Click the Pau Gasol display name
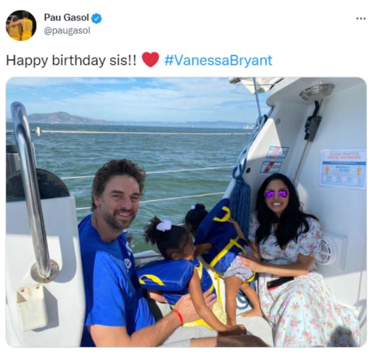 pos(66,17)
